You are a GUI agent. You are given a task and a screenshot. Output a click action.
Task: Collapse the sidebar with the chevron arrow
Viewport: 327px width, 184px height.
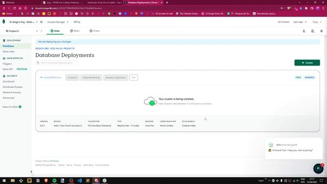pos(31,172)
